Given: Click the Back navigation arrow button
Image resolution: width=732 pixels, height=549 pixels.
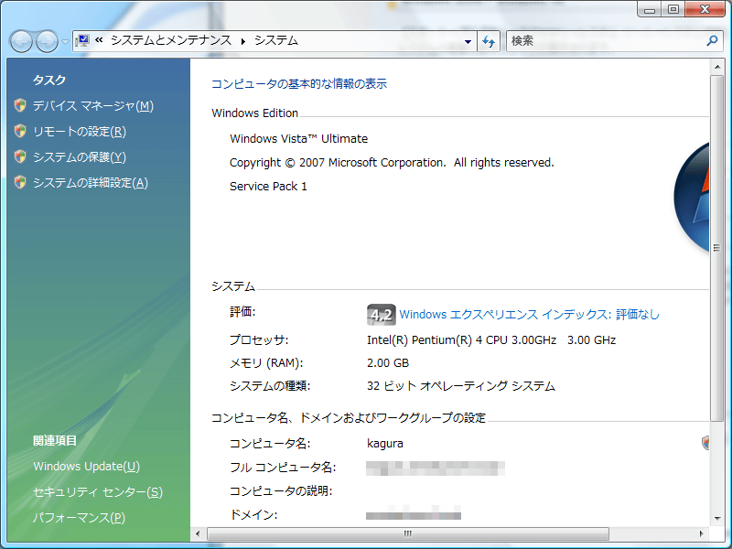Looking at the screenshot, I should tap(21, 41).
